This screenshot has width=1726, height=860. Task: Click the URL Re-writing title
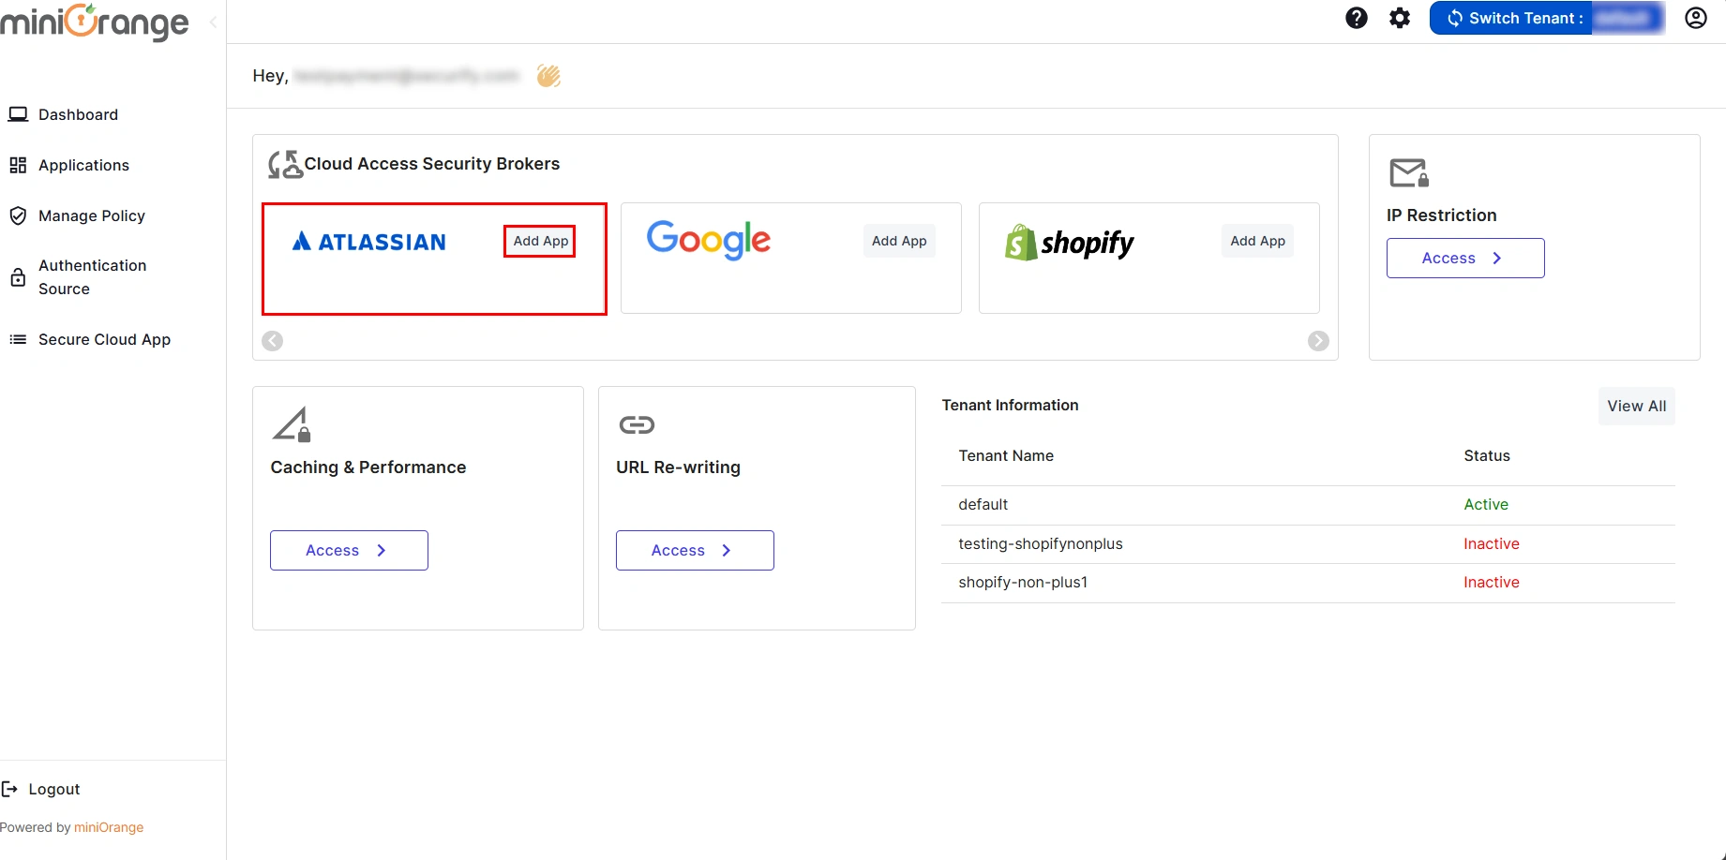[678, 467]
